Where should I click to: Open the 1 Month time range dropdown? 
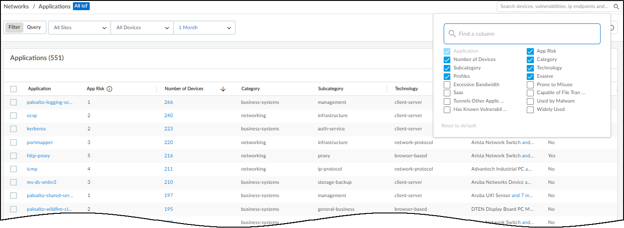tap(204, 27)
